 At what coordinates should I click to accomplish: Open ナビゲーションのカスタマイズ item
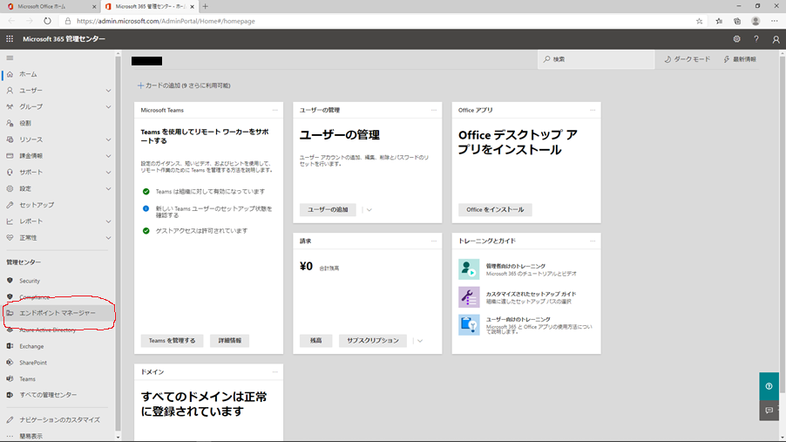point(58,420)
